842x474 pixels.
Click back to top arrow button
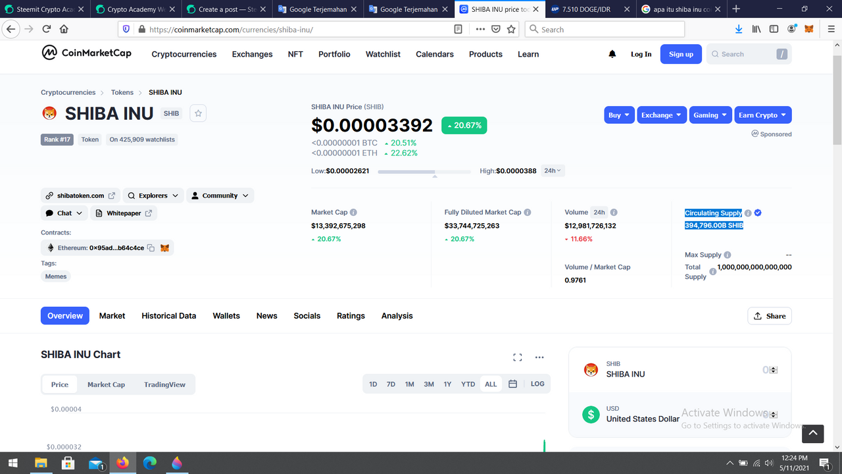pos(812,433)
